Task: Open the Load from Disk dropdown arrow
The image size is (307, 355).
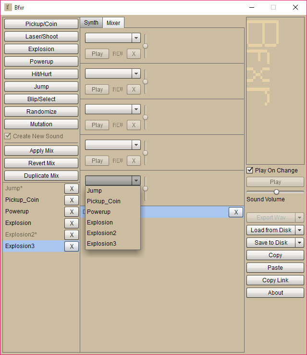Action: click(x=299, y=230)
